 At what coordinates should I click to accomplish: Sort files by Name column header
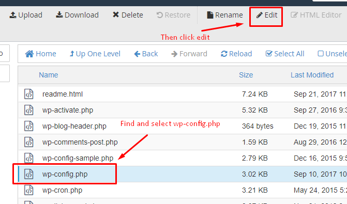pyautogui.click(x=49, y=75)
